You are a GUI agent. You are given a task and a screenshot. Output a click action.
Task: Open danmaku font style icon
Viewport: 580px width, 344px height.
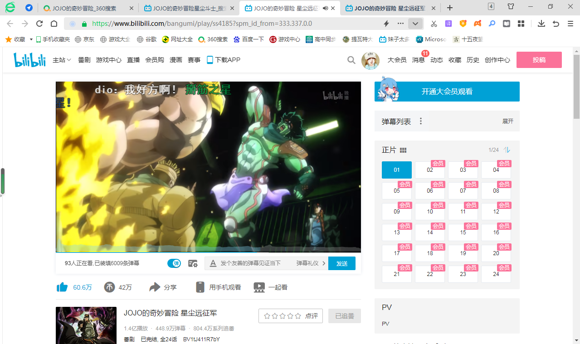coord(213,263)
